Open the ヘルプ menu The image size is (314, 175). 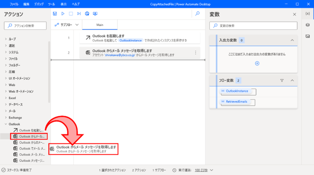pyautogui.click(x=76, y=4)
